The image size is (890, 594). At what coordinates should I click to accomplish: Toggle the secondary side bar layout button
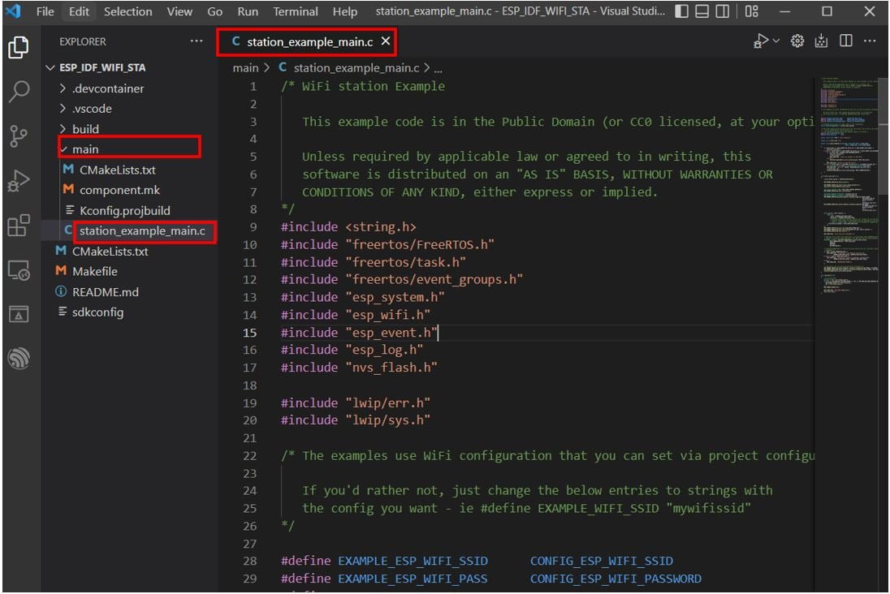721,11
